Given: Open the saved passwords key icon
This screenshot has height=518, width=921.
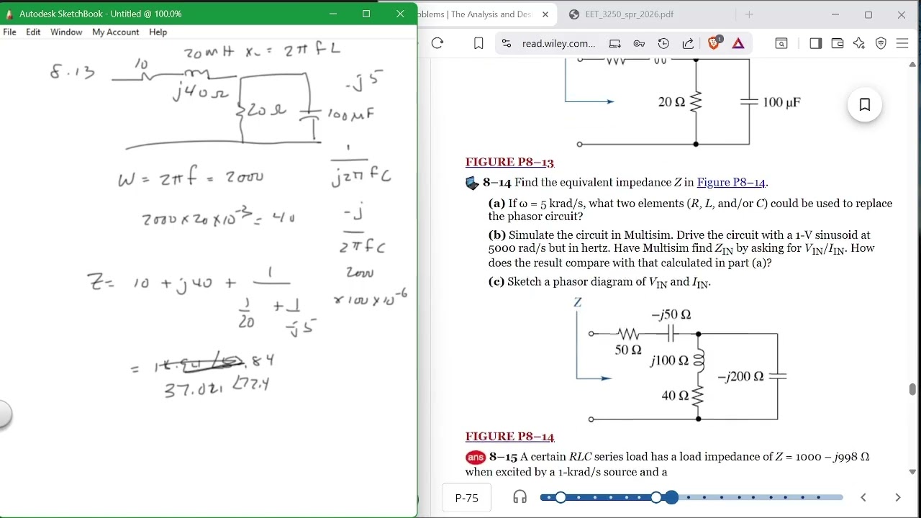Looking at the screenshot, I should (x=639, y=43).
